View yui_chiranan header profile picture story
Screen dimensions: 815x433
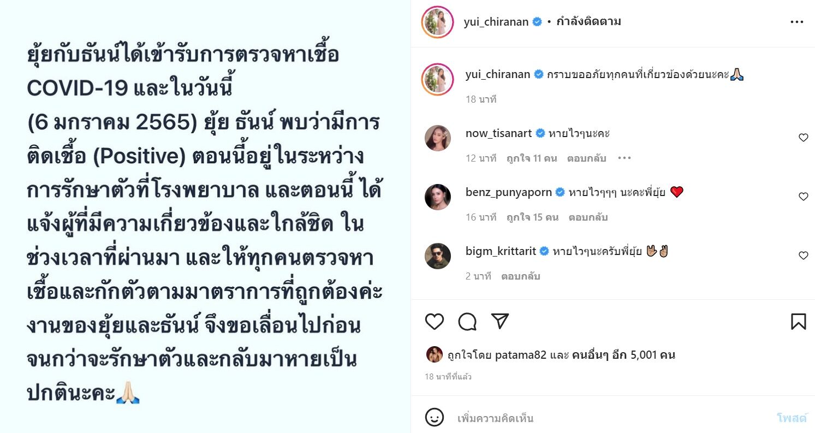(438, 22)
